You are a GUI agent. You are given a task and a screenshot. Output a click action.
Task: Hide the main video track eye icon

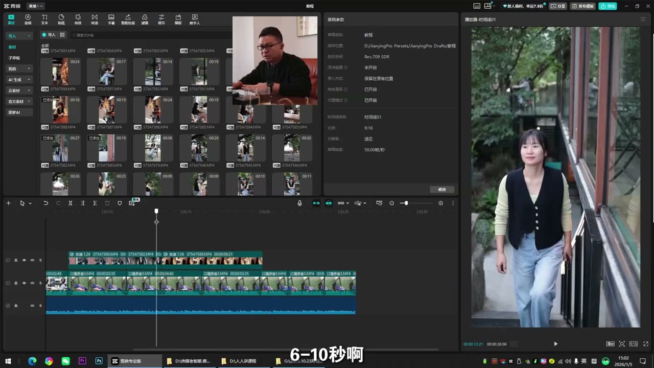point(24,283)
